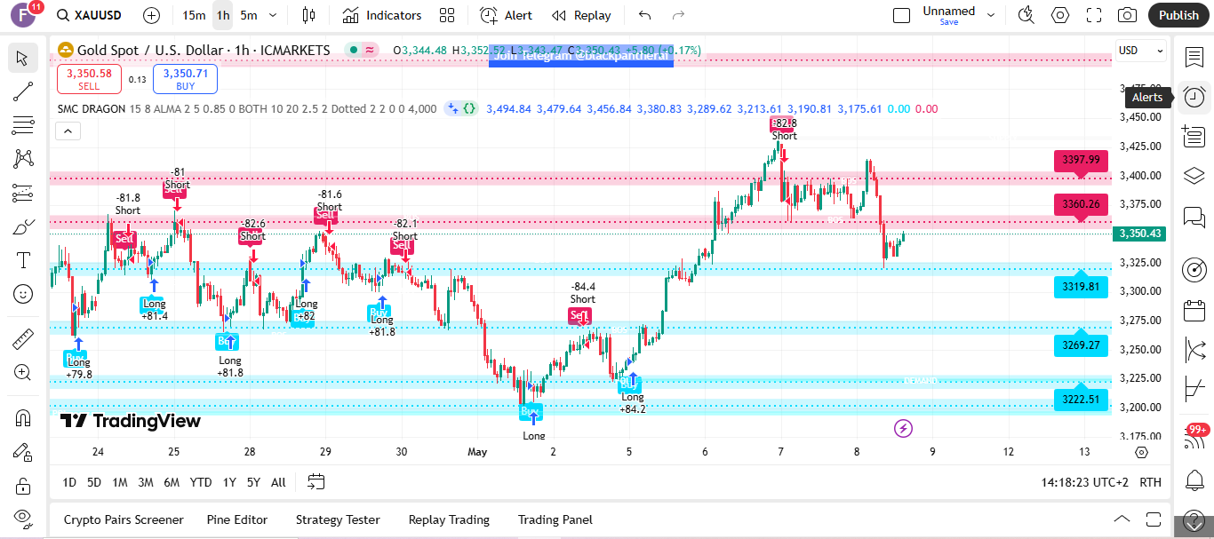Click the SELL 3,350.58 button
Viewport: 1214px width, 539px height.
89,79
